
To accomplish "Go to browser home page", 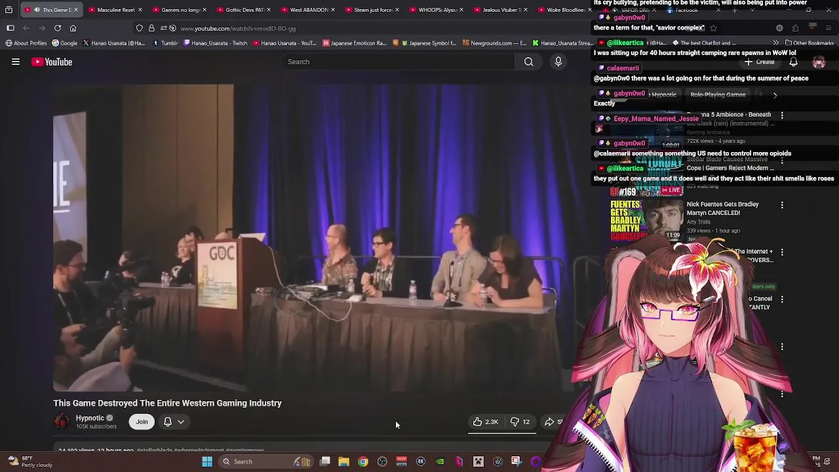I will click(x=73, y=28).
